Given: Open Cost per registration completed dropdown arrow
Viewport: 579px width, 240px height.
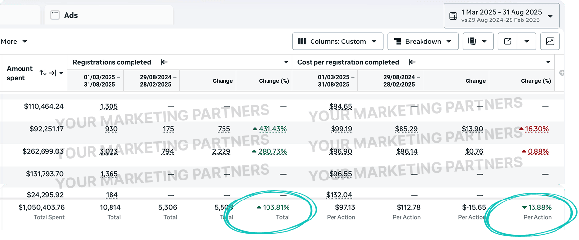Looking at the screenshot, I should point(548,62).
